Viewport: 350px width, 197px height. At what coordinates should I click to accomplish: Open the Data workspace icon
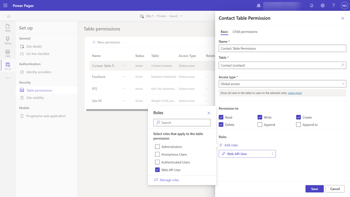pos(8,53)
